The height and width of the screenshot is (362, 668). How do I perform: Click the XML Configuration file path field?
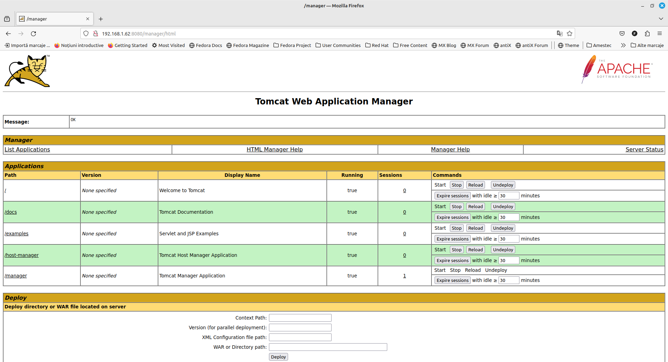click(300, 337)
